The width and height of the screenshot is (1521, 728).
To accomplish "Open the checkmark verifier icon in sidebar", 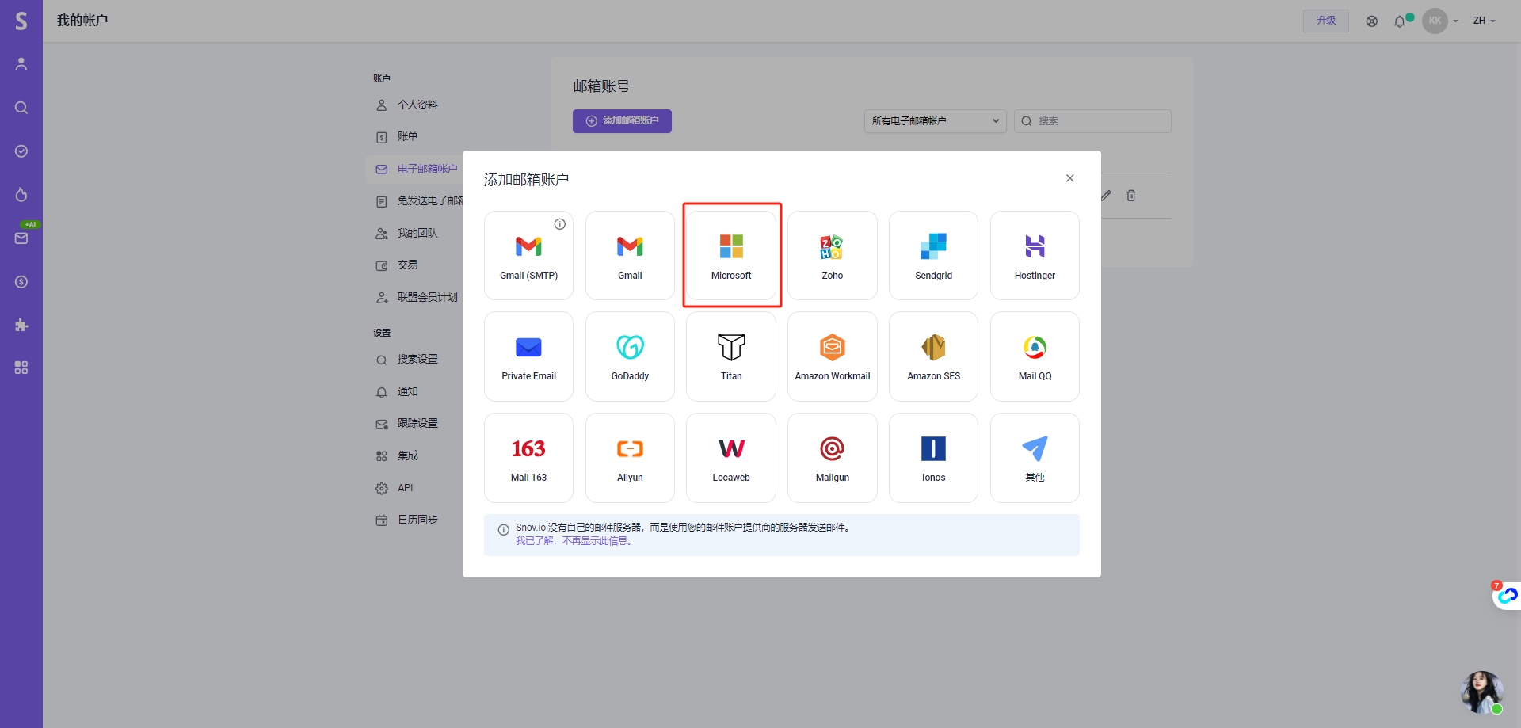I will tap(21, 151).
